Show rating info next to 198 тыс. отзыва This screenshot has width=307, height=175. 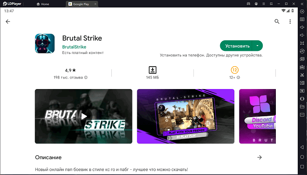click(86, 78)
